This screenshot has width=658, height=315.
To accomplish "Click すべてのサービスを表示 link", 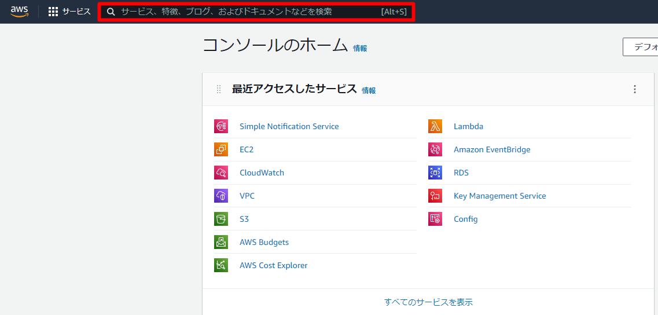I will pos(428,302).
